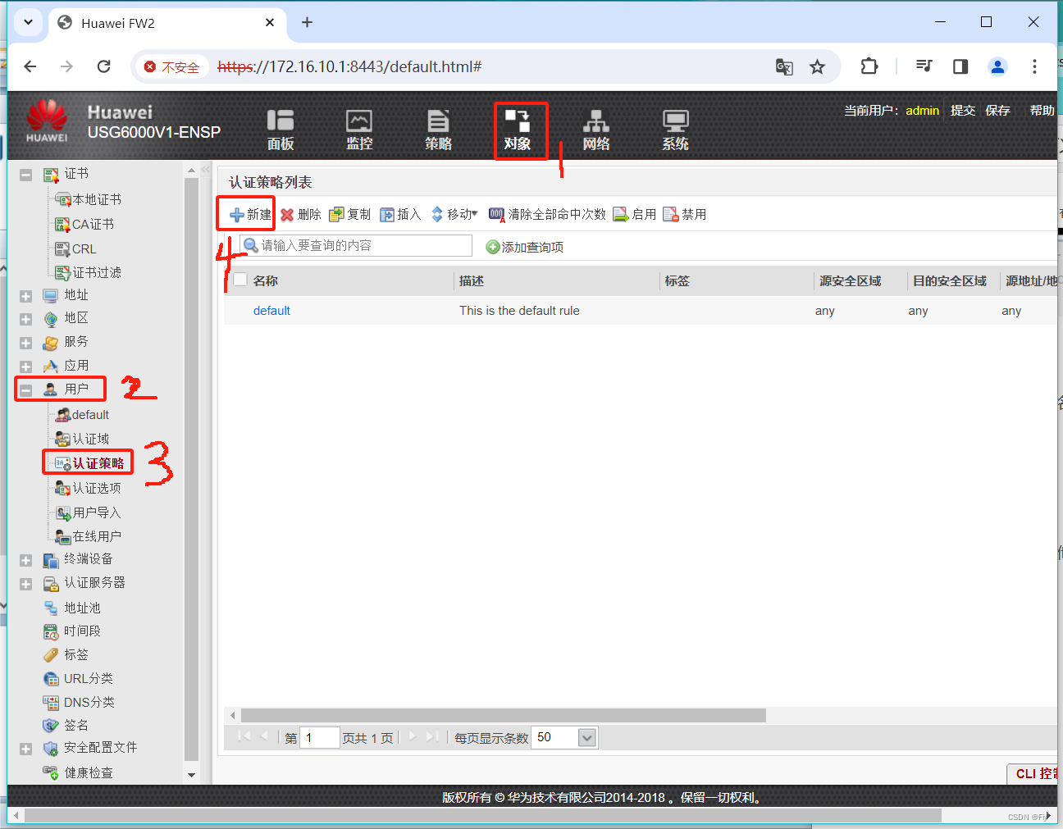Click the 删除 delete toolbar button
1063x829 pixels.
click(301, 214)
